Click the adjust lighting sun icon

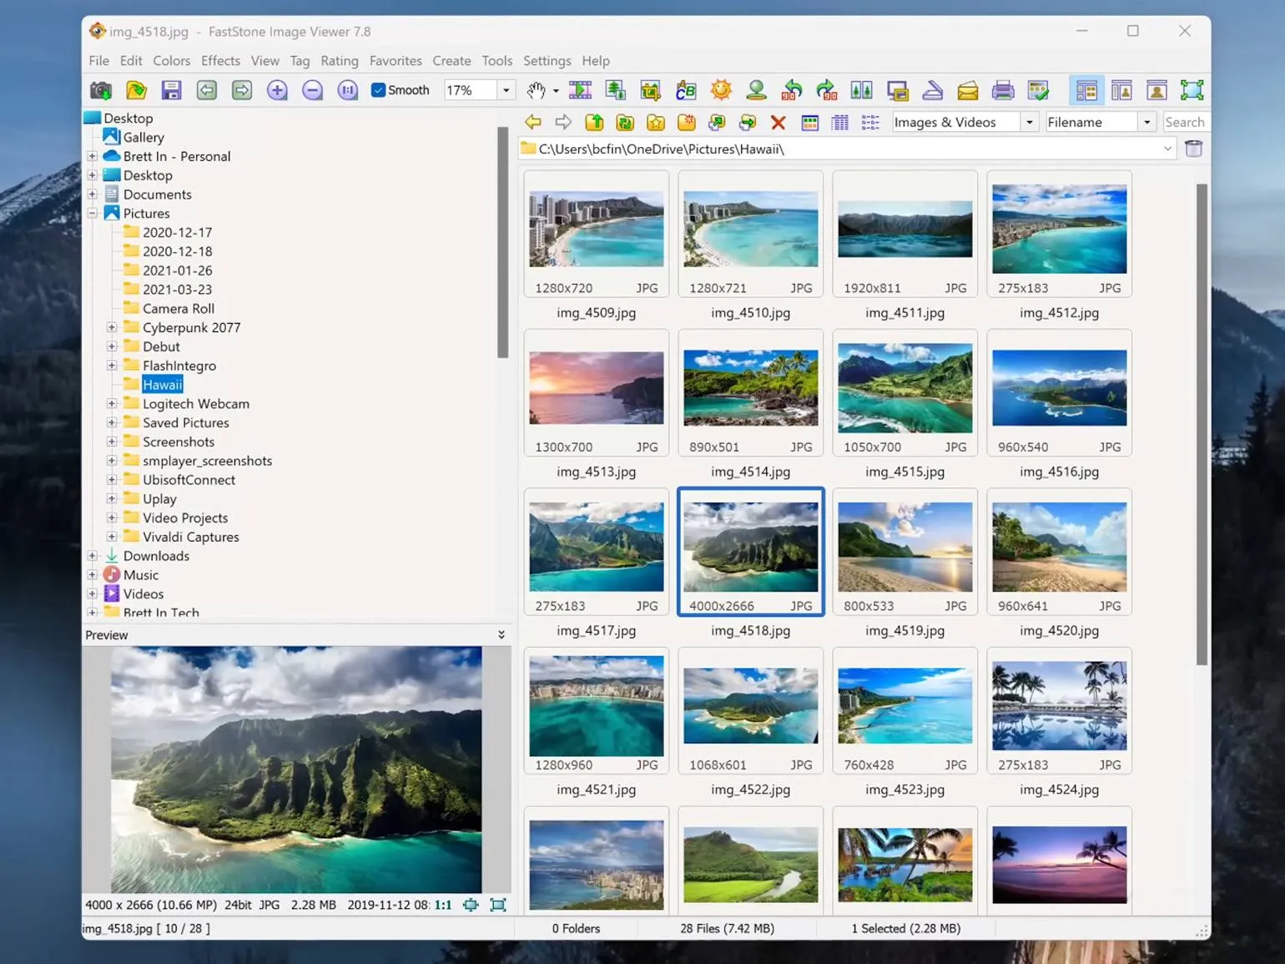[721, 90]
